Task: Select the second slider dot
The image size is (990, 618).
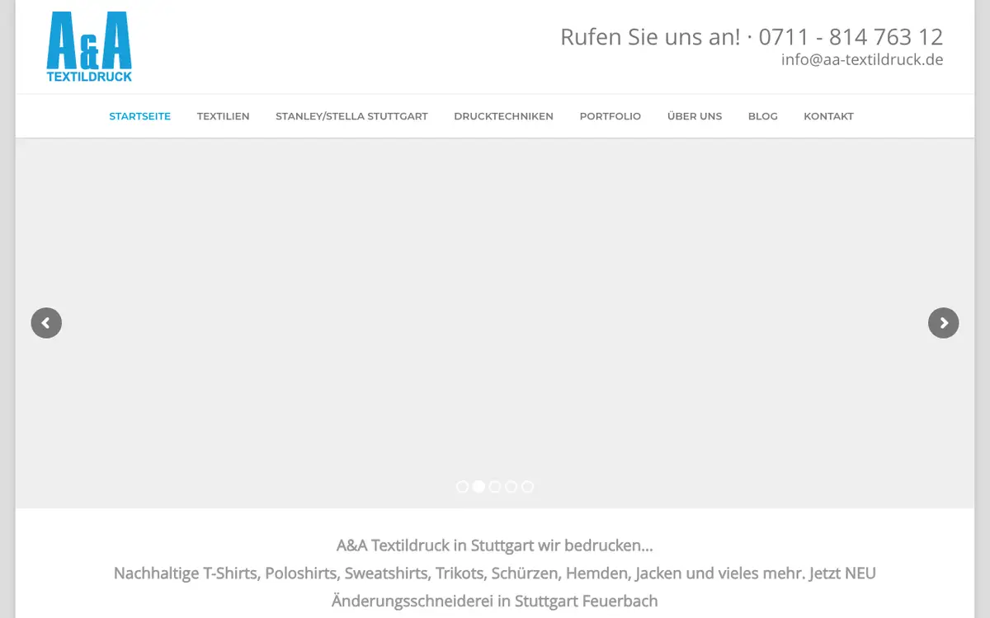Action: tap(478, 487)
